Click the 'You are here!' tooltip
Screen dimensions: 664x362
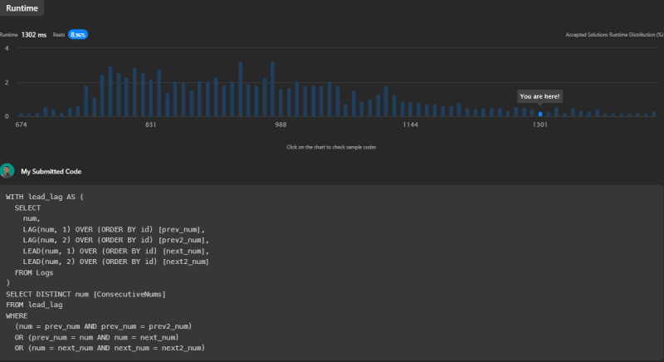point(539,96)
